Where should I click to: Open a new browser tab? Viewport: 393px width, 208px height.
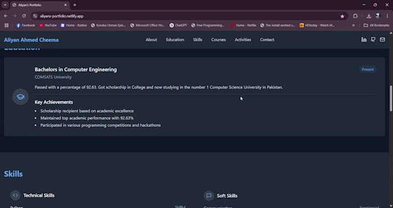click(75, 5)
